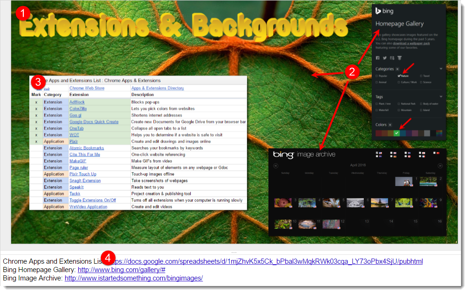Open the SpeakIt extension link
The image size is (468, 293).
pyautogui.click(x=76, y=187)
